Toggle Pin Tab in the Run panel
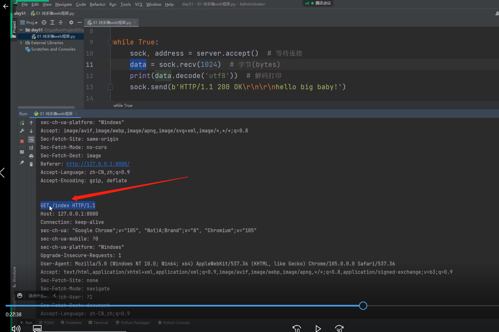Image resolution: width=499 pixels, height=332 pixels. (22, 163)
